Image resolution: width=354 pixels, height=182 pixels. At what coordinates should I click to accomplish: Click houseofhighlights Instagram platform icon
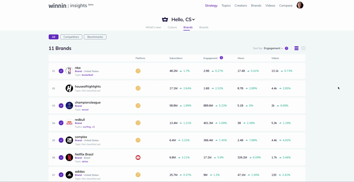pyautogui.click(x=138, y=88)
